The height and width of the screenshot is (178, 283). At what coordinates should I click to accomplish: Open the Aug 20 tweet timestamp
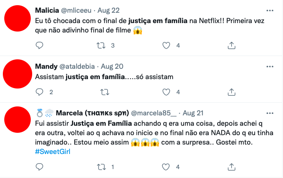pyautogui.click(x=112, y=66)
